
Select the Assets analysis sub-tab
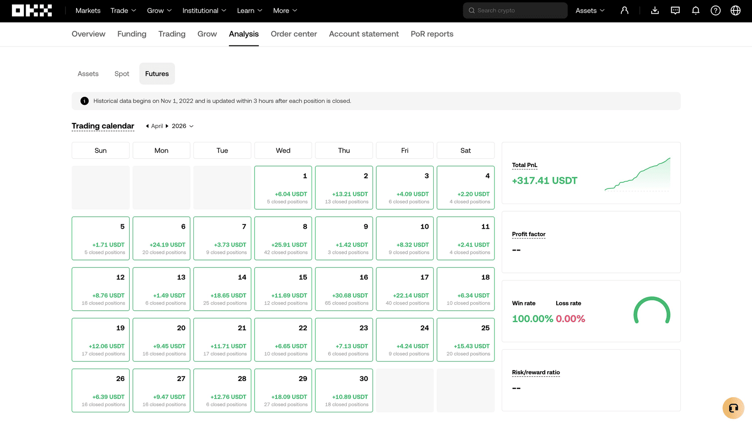click(88, 74)
